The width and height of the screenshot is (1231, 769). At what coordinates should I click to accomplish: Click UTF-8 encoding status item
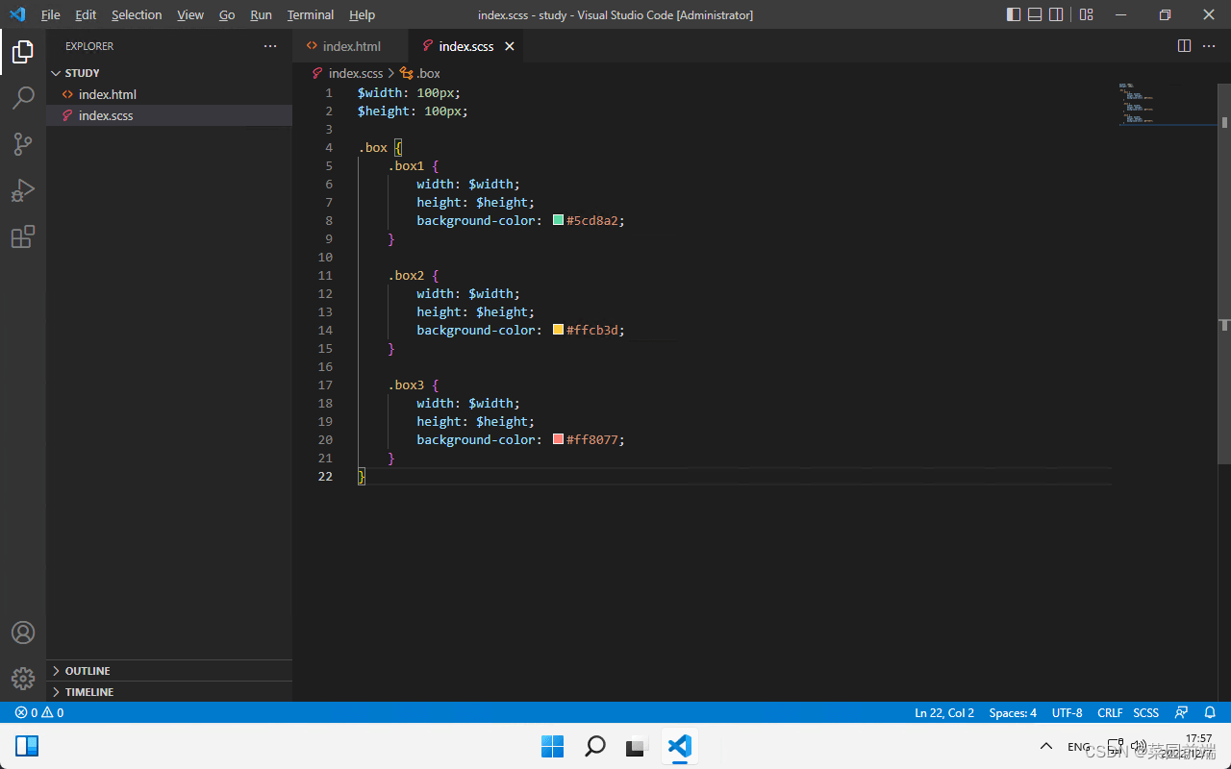[x=1067, y=712]
